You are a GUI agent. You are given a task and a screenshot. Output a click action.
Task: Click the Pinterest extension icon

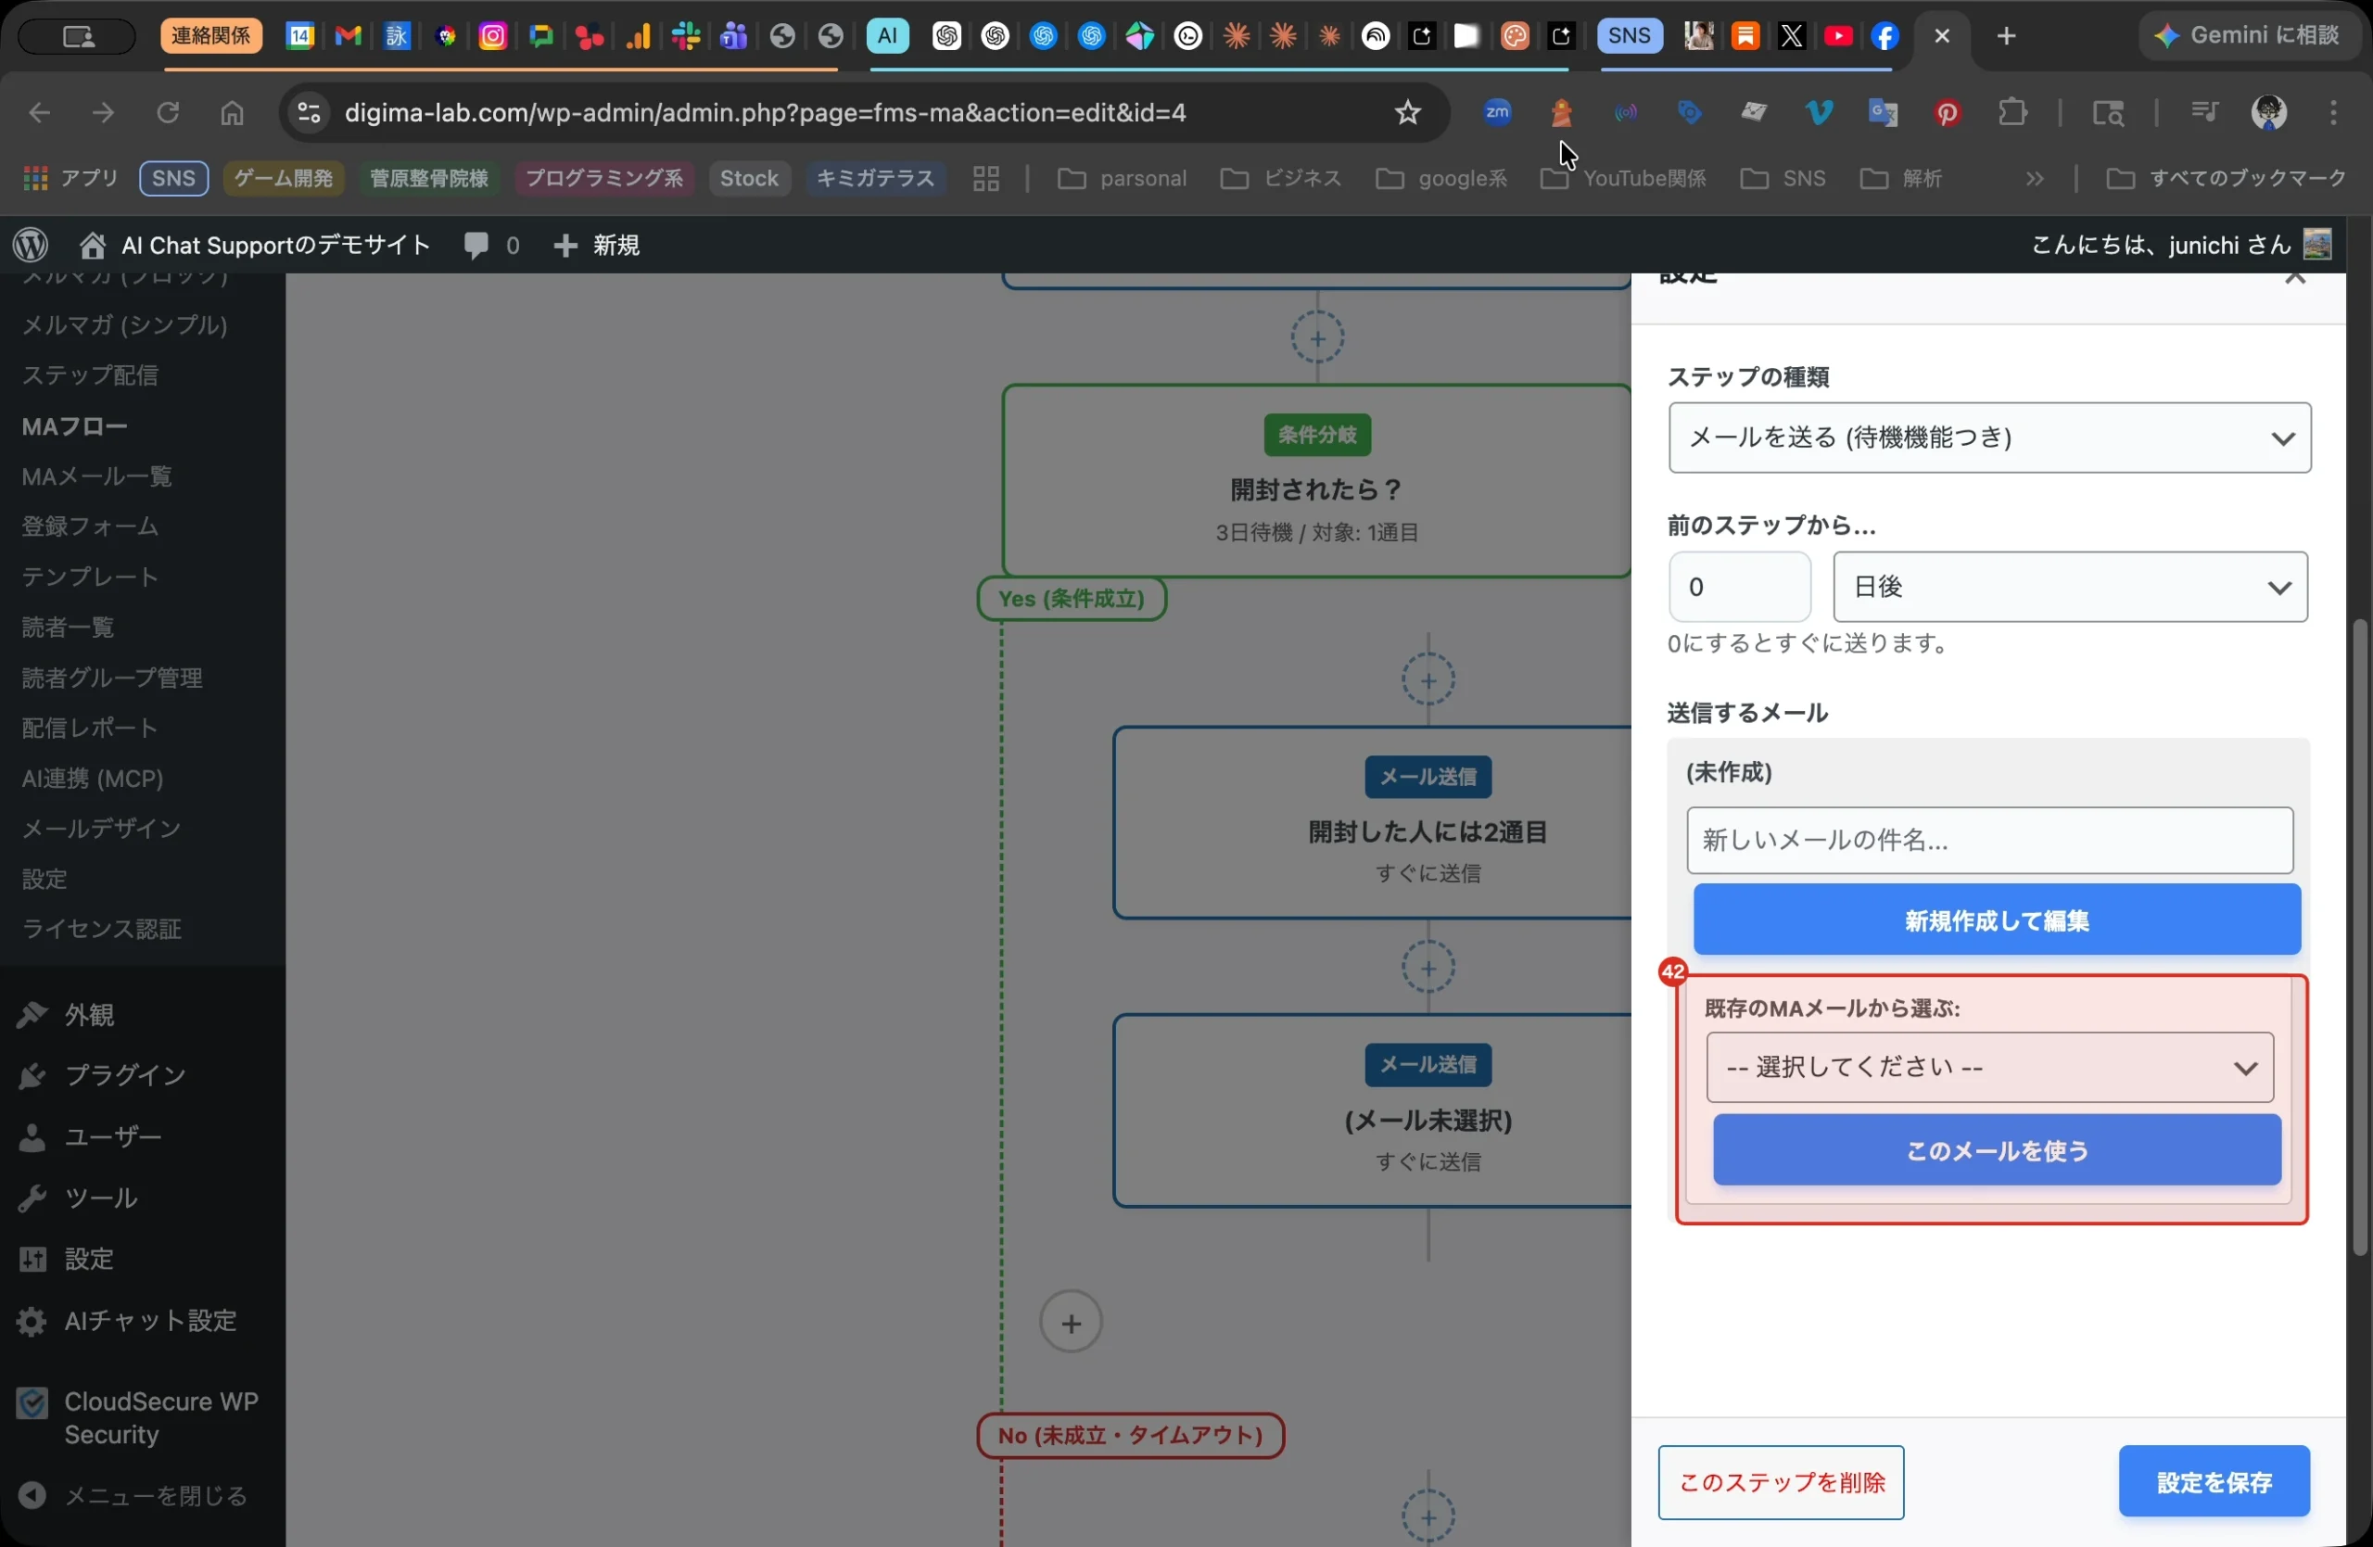1948,113
